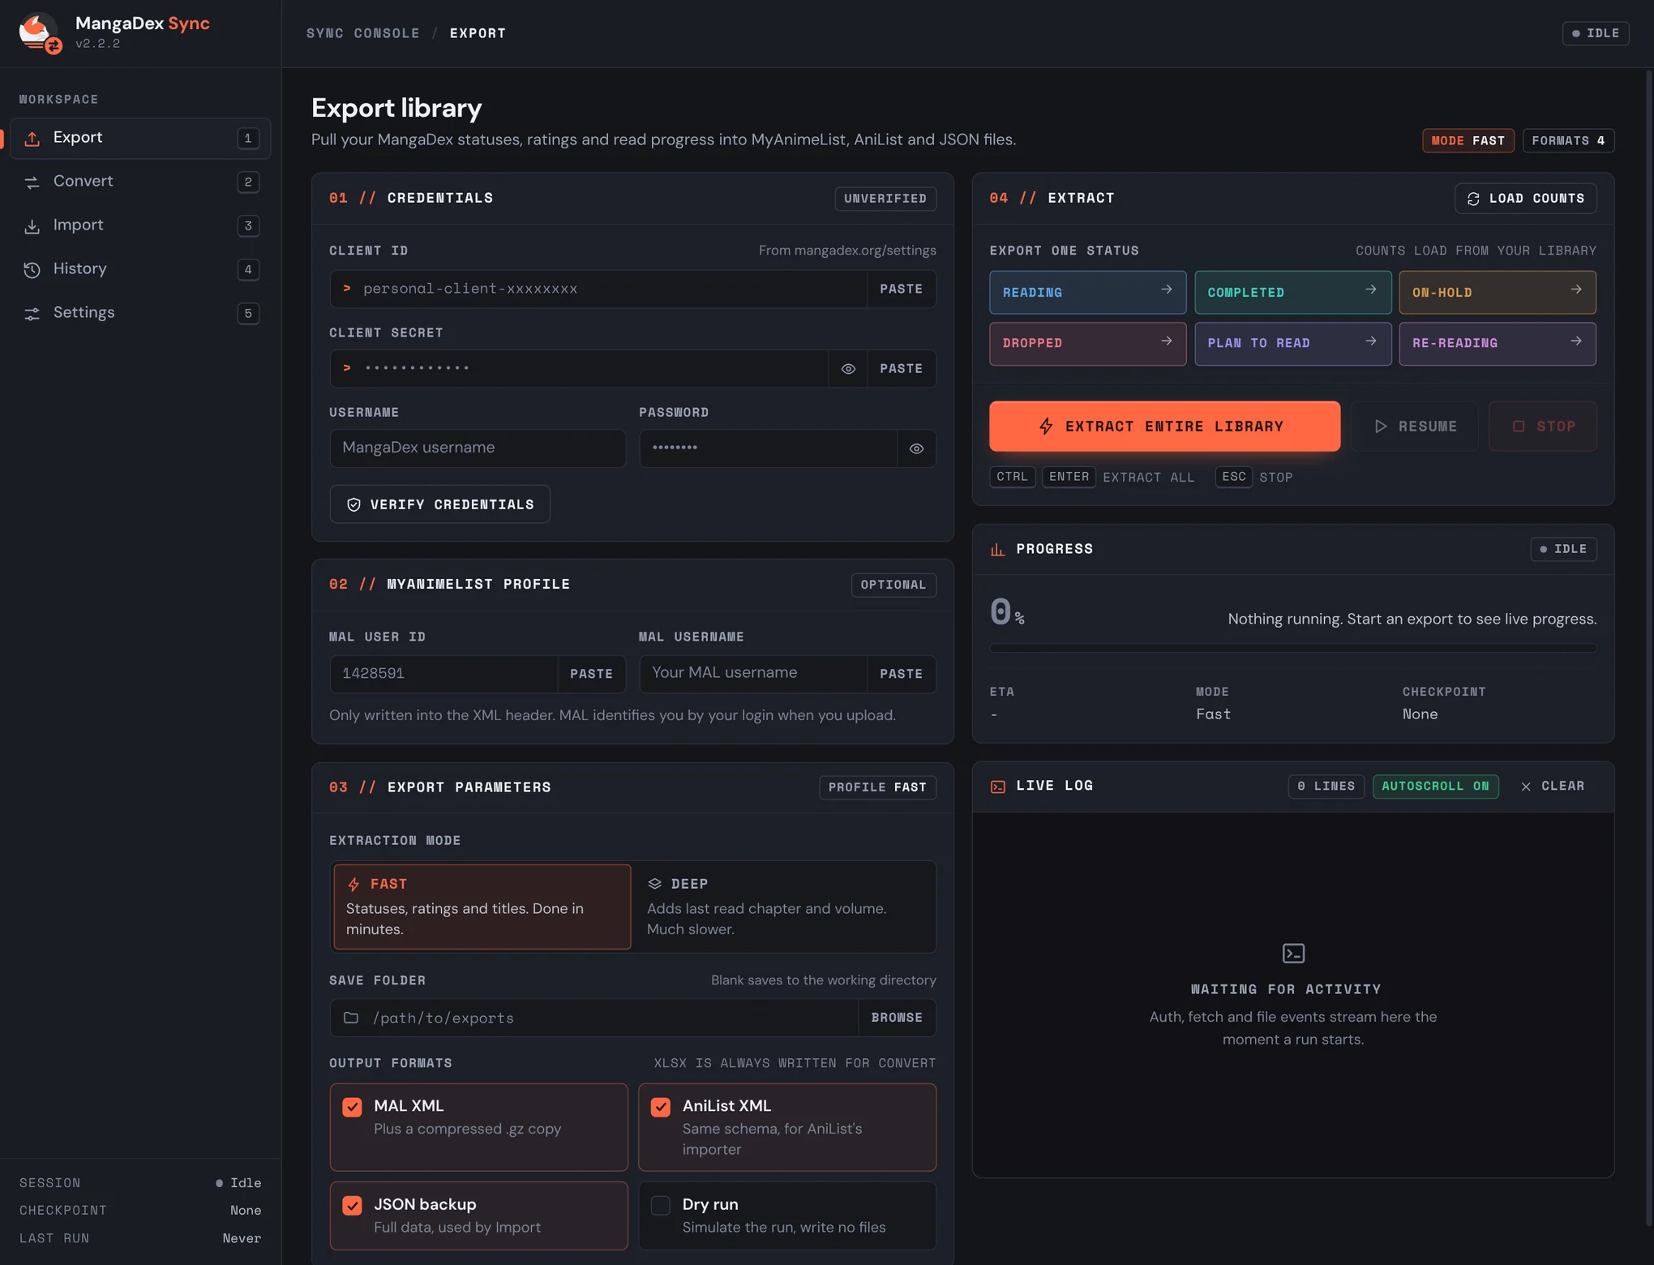This screenshot has height=1265, width=1654.
Task: Click the refresh icon on Load Counts
Action: (1473, 199)
